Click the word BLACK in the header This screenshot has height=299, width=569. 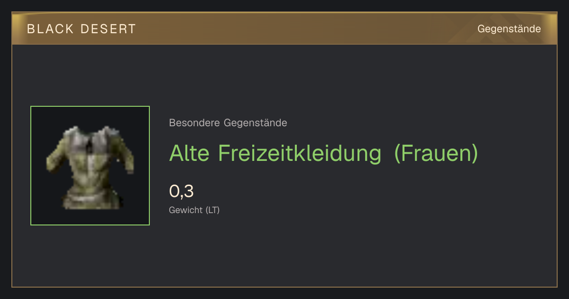[x=50, y=29]
